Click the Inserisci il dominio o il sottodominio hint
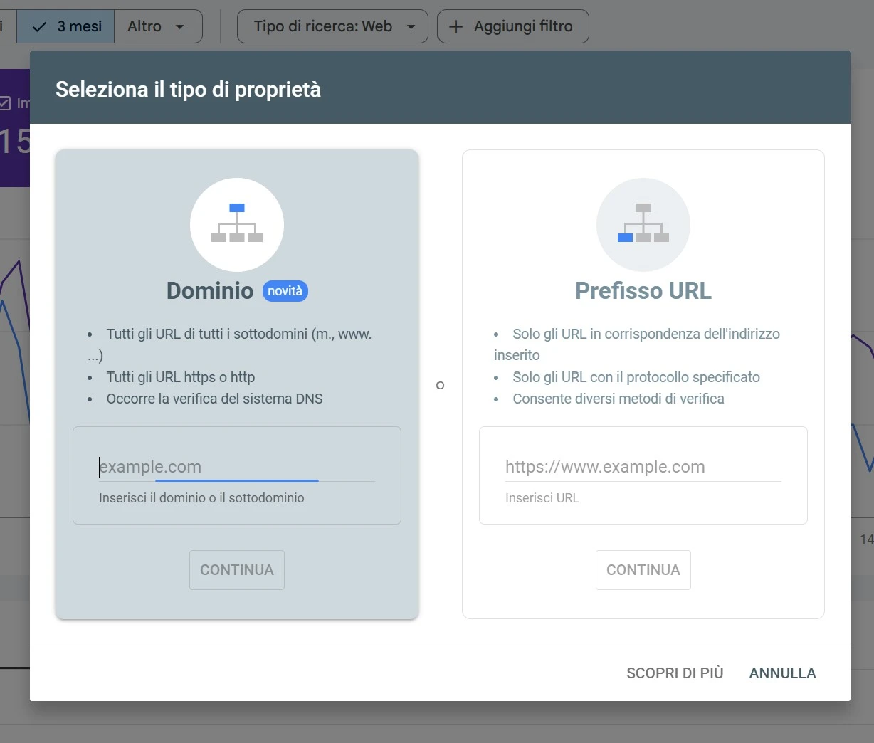This screenshot has width=874, height=743. pyautogui.click(x=201, y=498)
